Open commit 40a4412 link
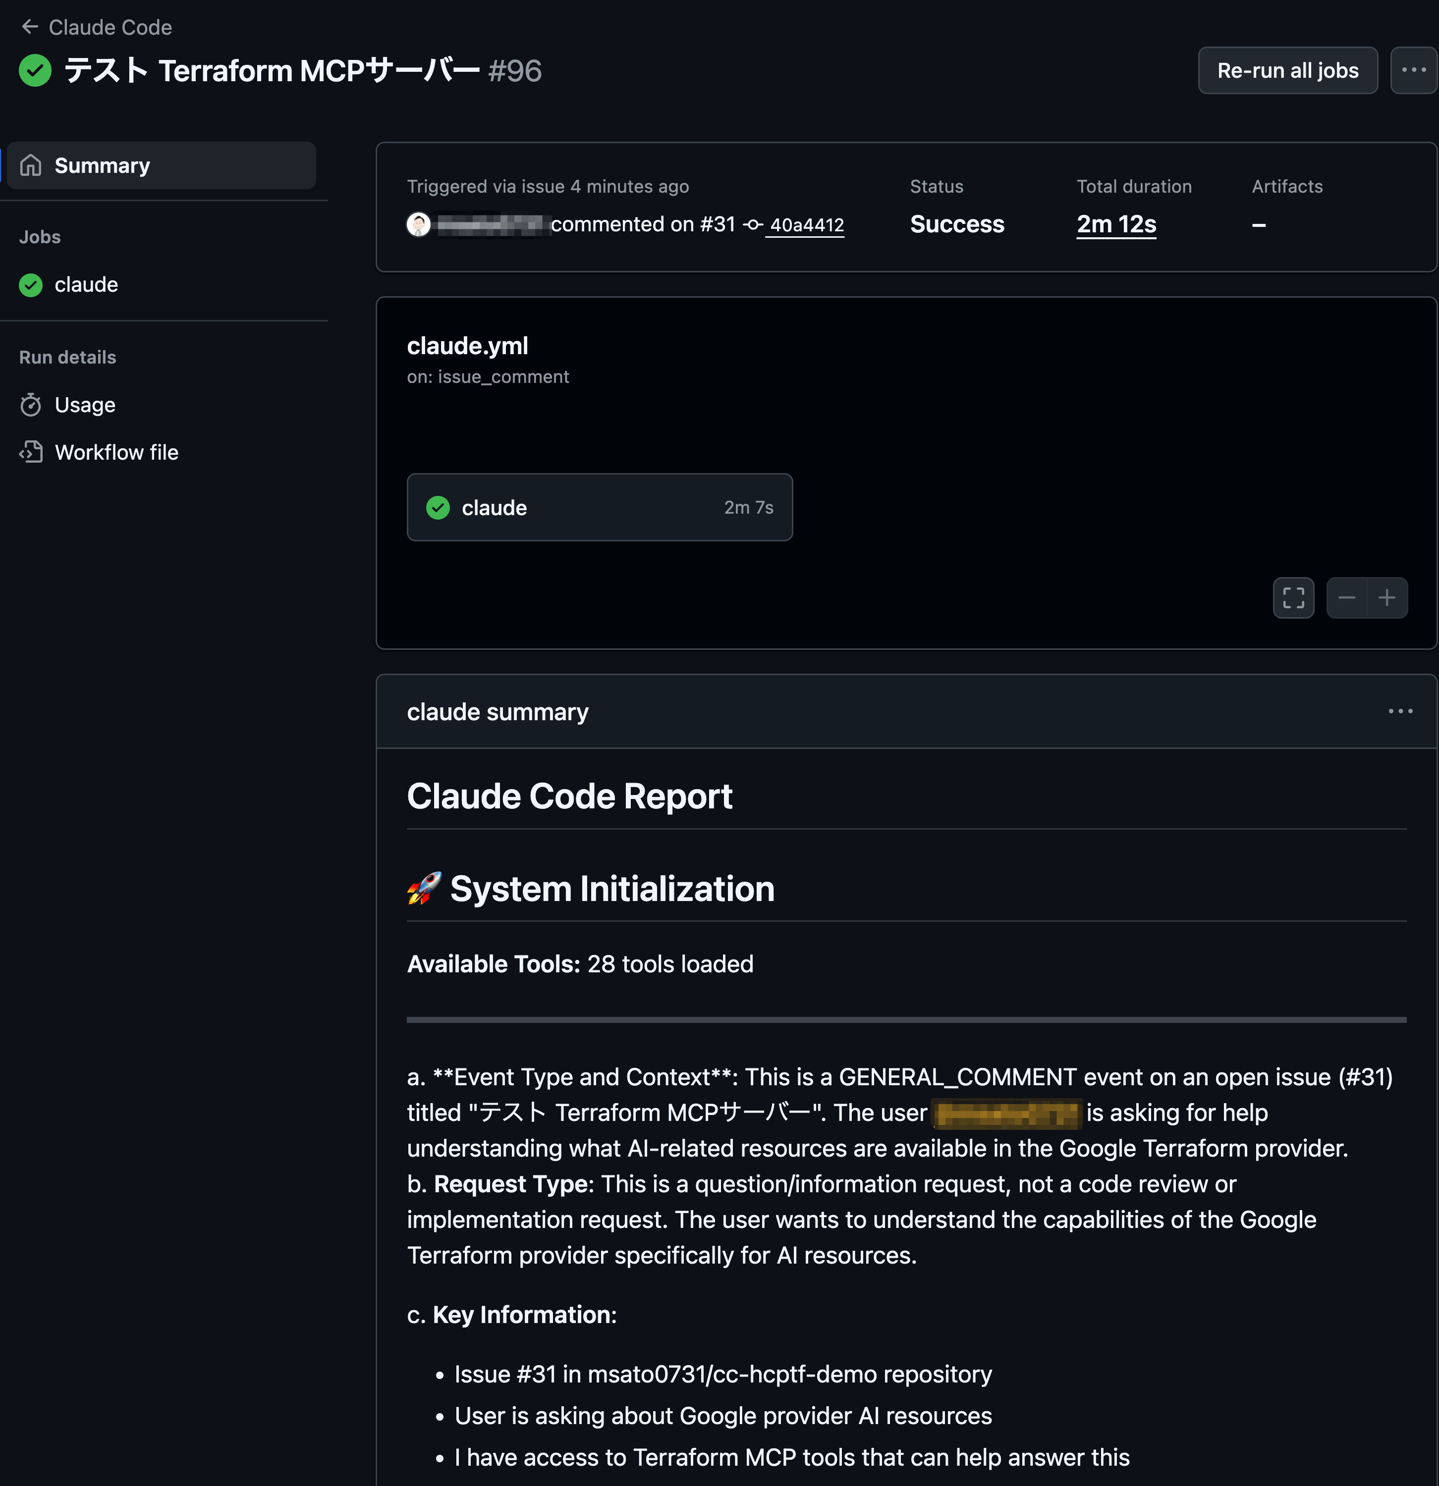This screenshot has width=1439, height=1486. click(806, 224)
